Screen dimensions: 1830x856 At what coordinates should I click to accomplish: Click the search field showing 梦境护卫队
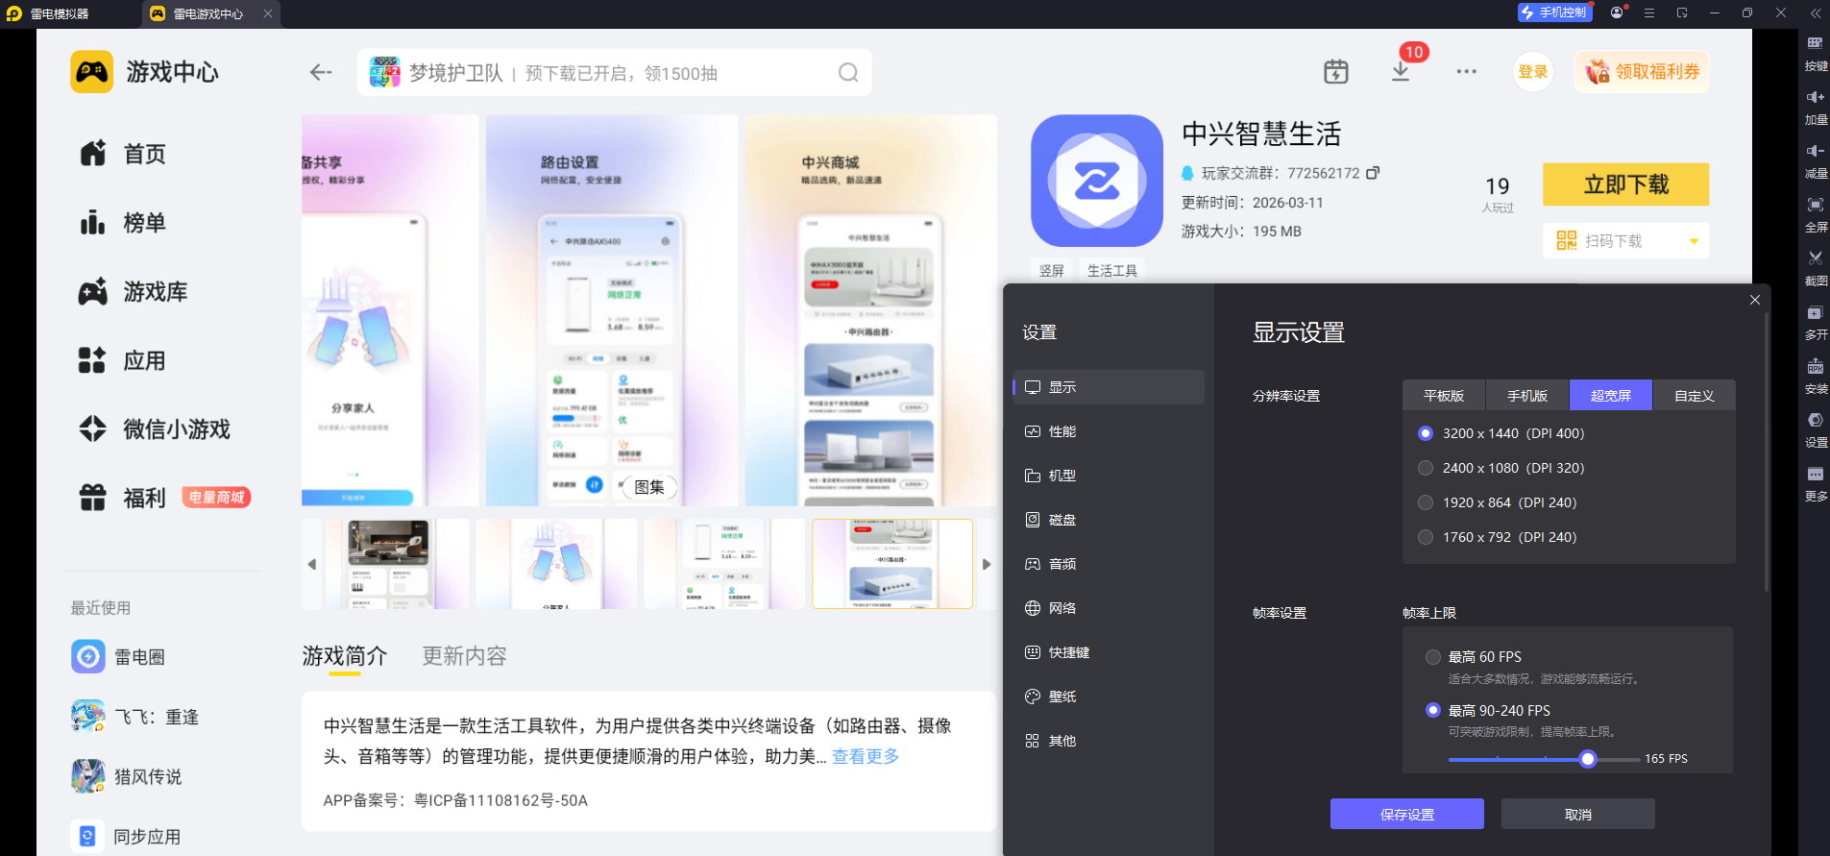615,73
